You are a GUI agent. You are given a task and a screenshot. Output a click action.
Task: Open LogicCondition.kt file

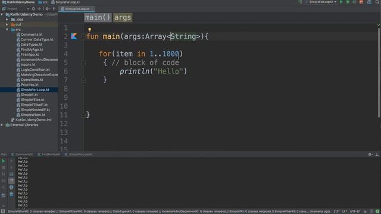pos(33,70)
